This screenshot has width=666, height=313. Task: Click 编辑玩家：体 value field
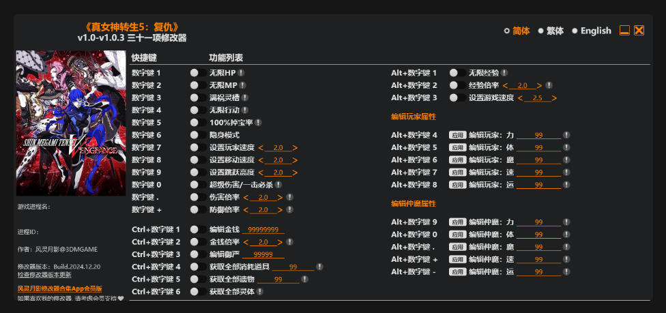click(x=538, y=148)
